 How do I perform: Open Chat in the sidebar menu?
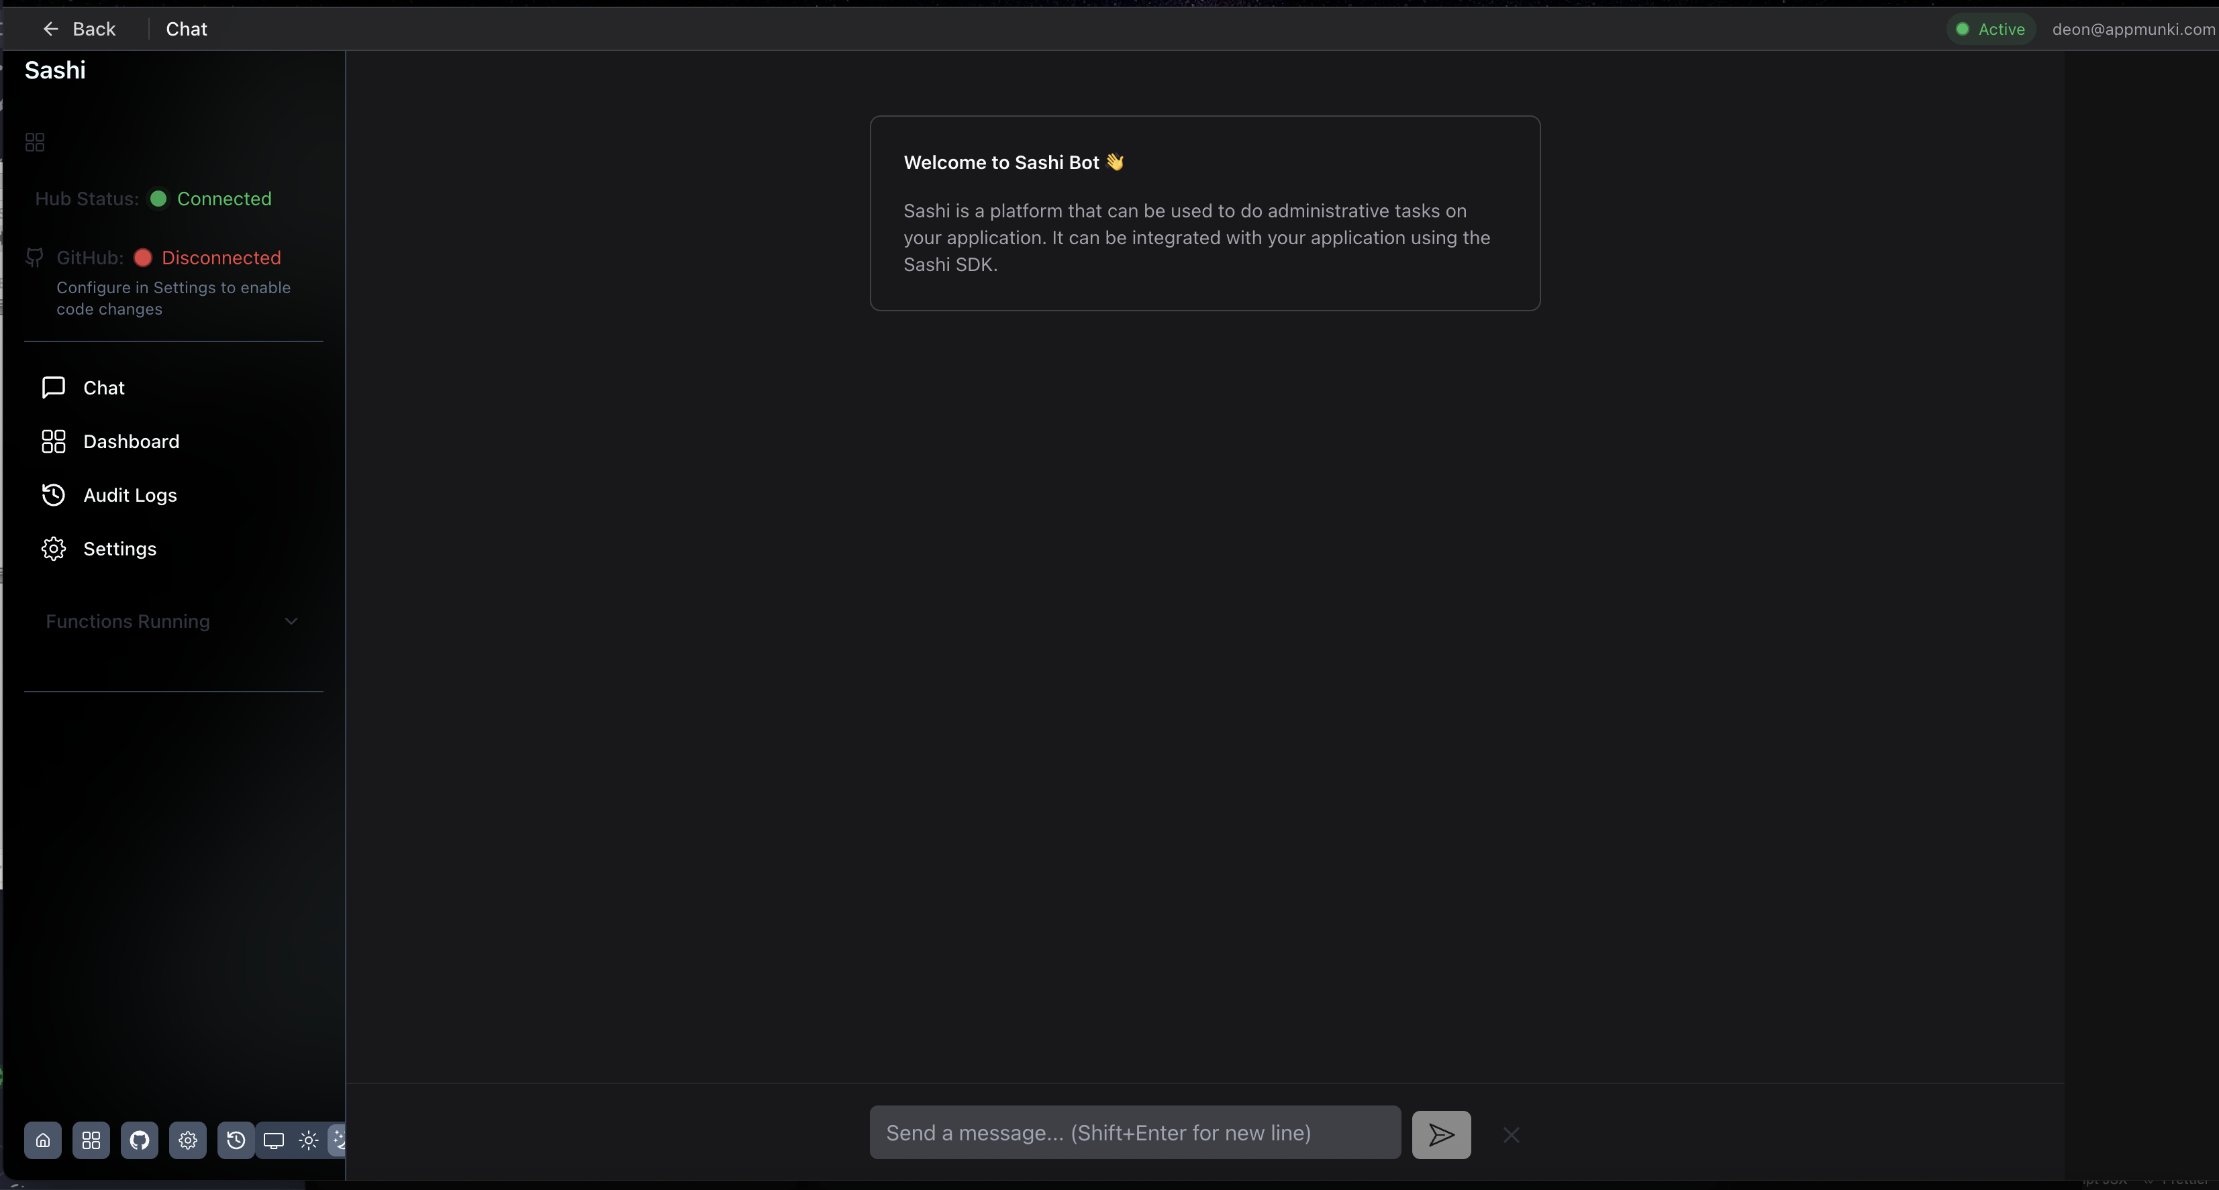103,388
